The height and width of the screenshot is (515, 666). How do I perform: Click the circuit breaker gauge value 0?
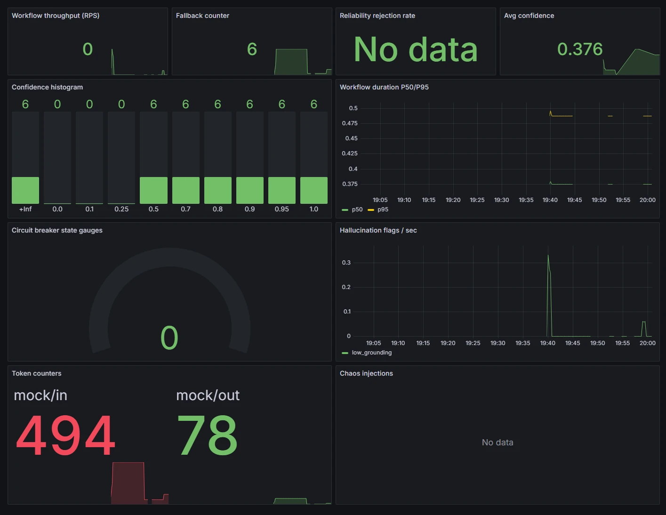coord(169,338)
